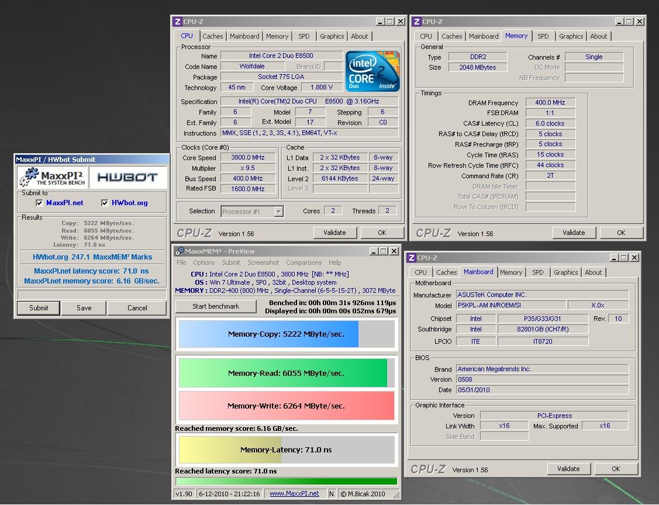Open the SPD tab in CPU window
Image resolution: width=659 pixels, height=505 pixels.
pos(304,36)
